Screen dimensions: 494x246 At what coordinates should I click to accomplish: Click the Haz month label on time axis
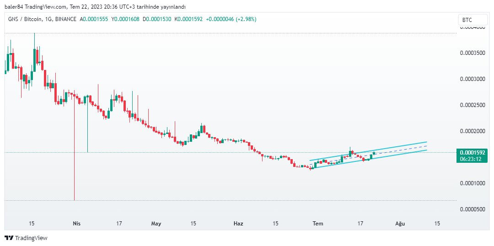[238, 223]
